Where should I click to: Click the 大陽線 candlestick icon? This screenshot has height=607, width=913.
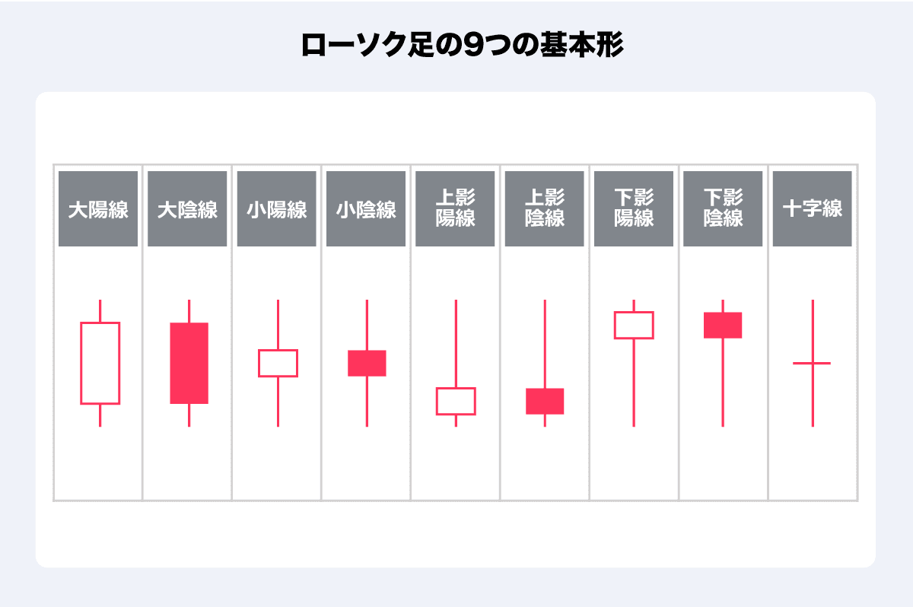[x=100, y=364]
